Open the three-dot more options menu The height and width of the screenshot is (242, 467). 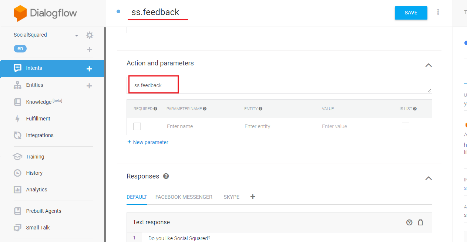coord(438,12)
